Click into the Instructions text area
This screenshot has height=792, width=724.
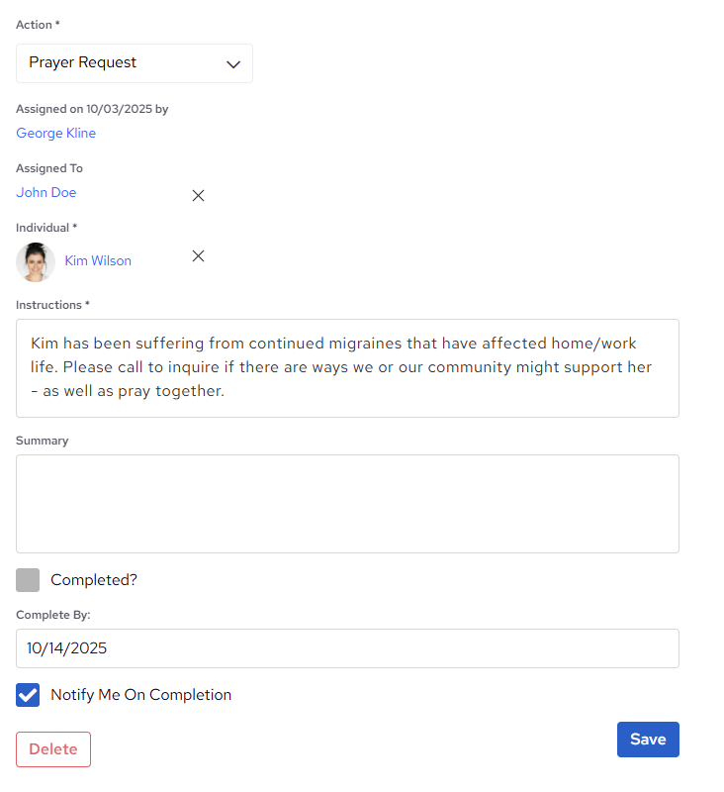point(347,367)
